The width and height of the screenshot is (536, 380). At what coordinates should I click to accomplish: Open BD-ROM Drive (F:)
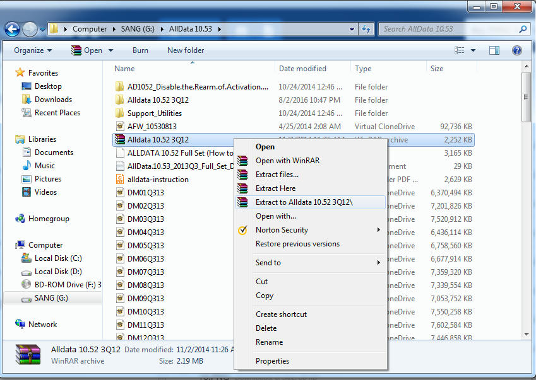point(61,284)
